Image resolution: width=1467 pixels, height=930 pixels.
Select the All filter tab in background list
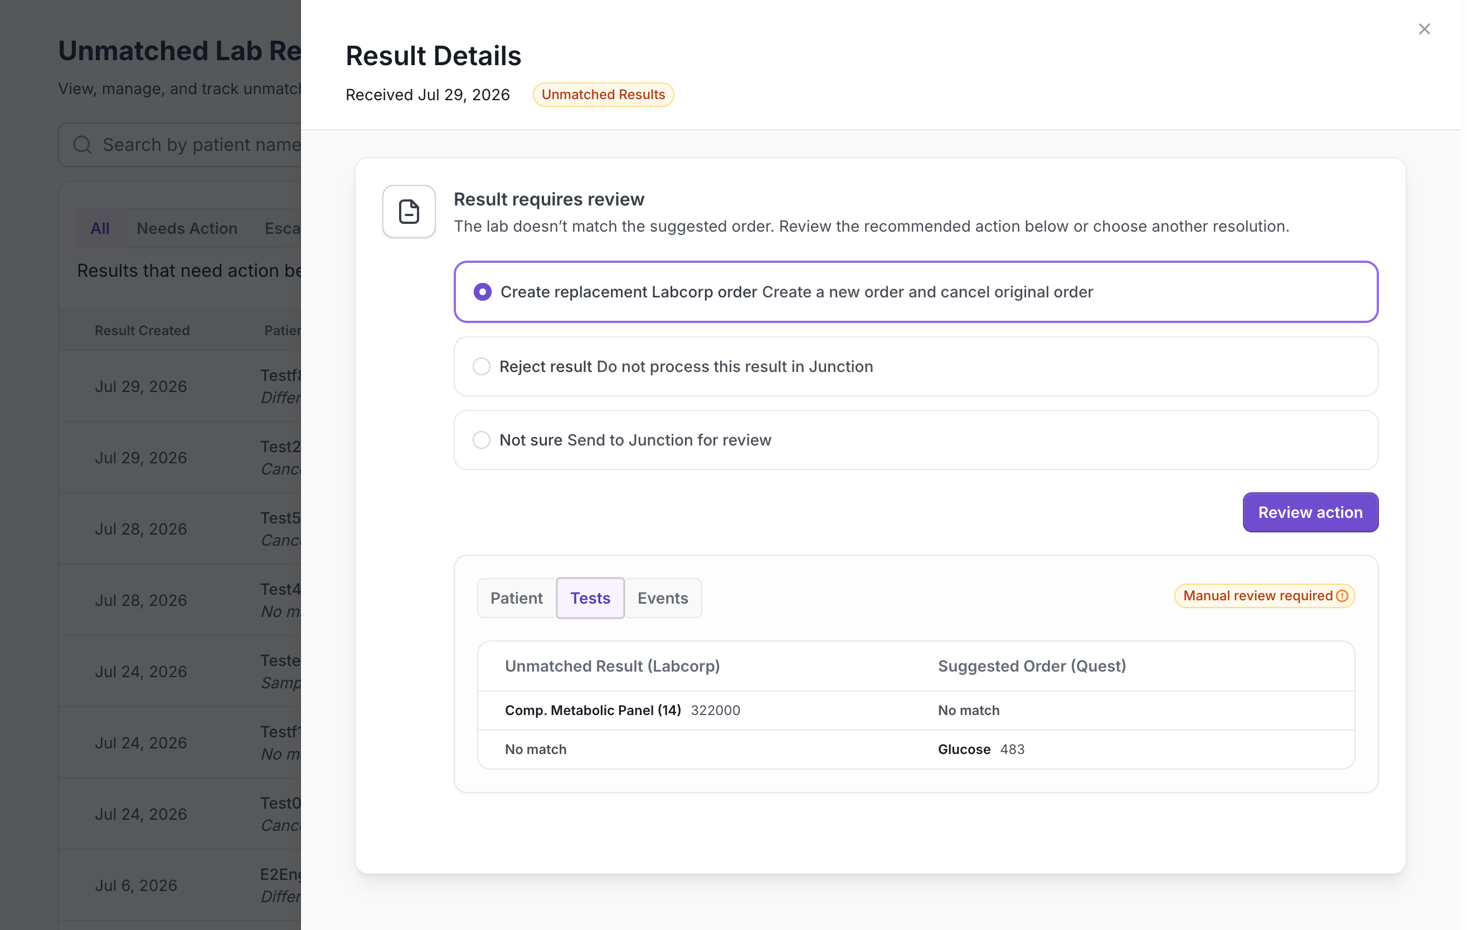point(100,228)
